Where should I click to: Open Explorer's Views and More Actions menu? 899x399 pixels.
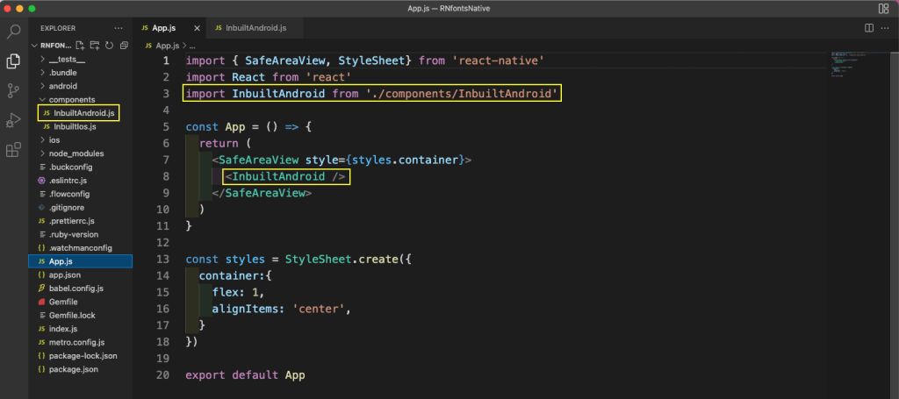[x=119, y=28]
